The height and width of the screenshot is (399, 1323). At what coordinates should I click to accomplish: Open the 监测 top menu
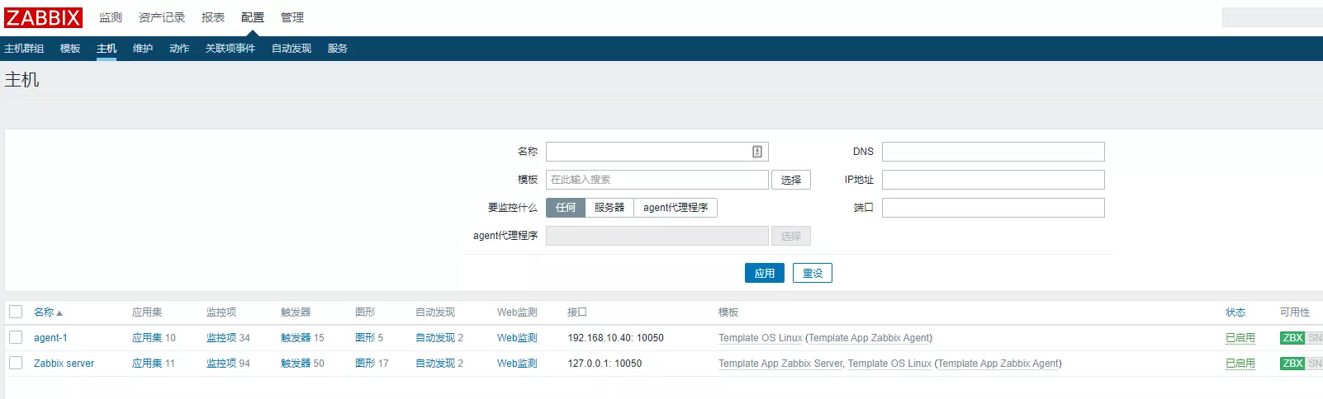(x=111, y=17)
